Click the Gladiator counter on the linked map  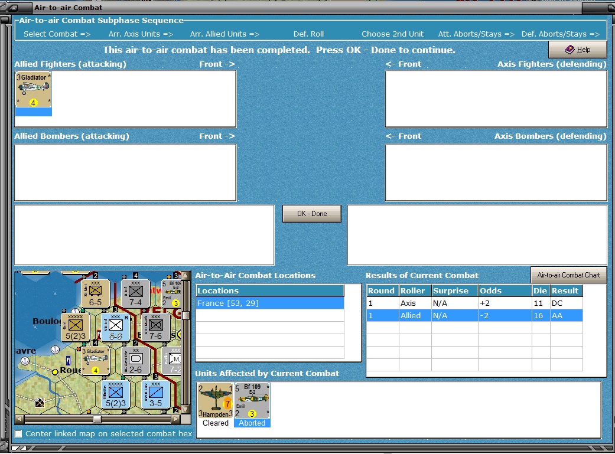(95, 361)
